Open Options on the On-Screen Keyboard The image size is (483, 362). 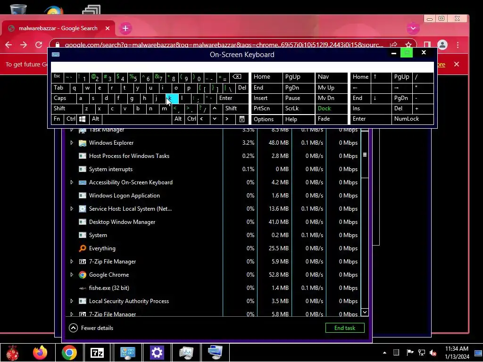tap(267, 119)
